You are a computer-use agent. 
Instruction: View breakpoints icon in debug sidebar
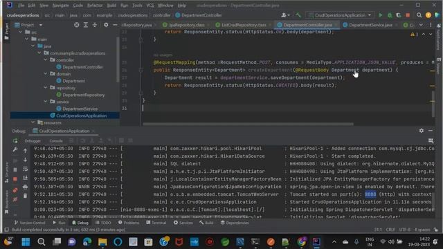pyautogui.click(x=15, y=190)
